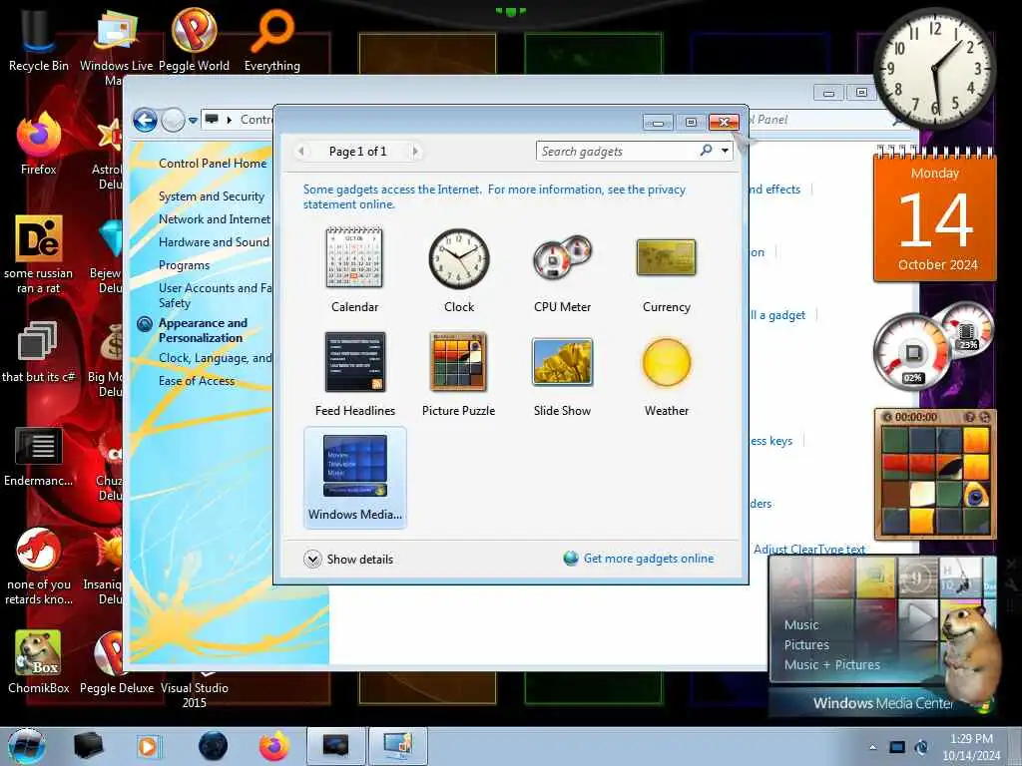This screenshot has width=1022, height=766.
Task: Pick the CPU Meter gadget
Action: tap(562, 270)
